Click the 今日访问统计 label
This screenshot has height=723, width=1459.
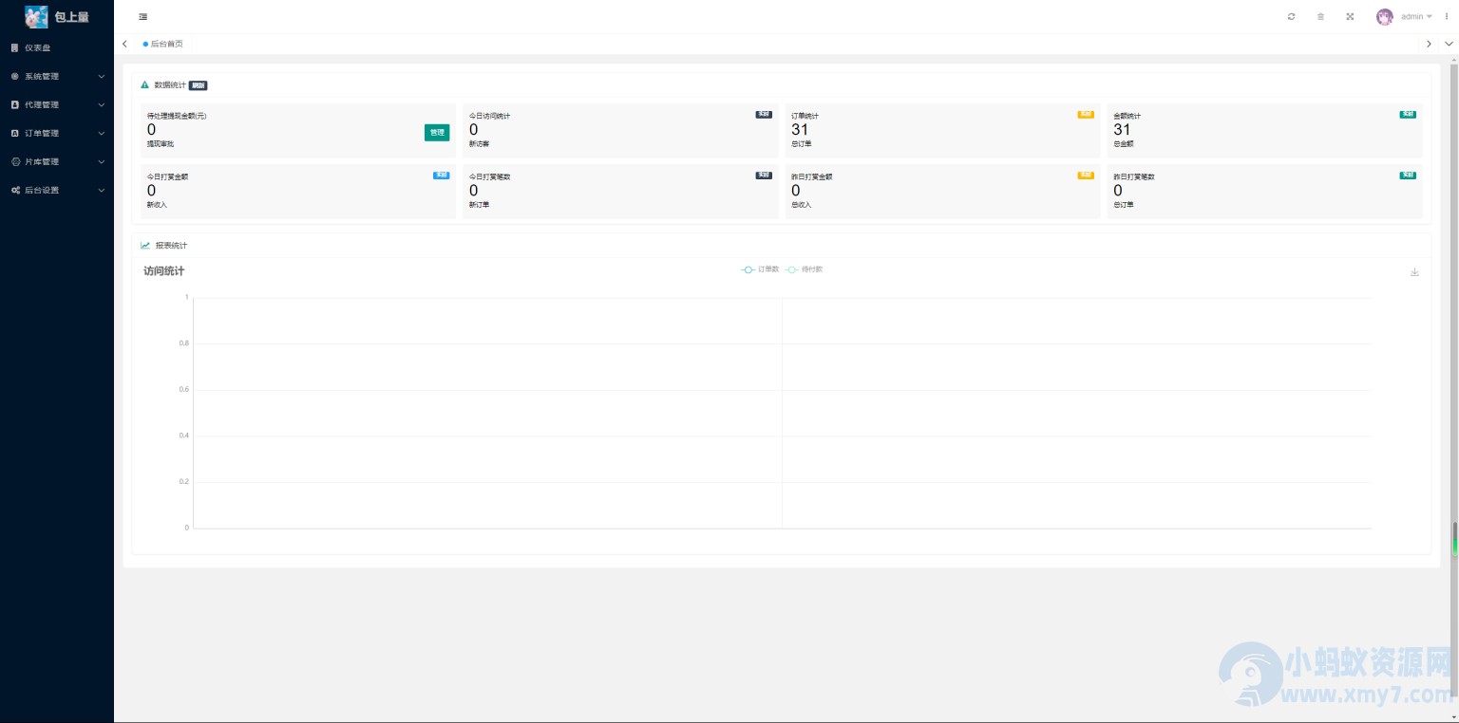[x=489, y=116]
